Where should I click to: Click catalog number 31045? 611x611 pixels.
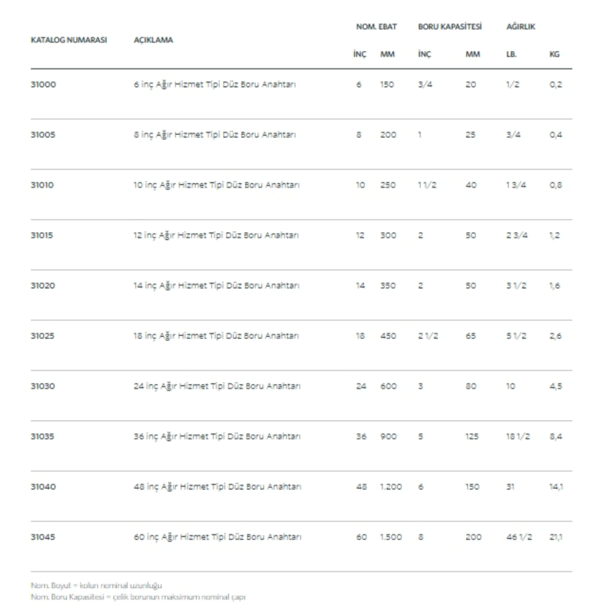click(x=43, y=537)
